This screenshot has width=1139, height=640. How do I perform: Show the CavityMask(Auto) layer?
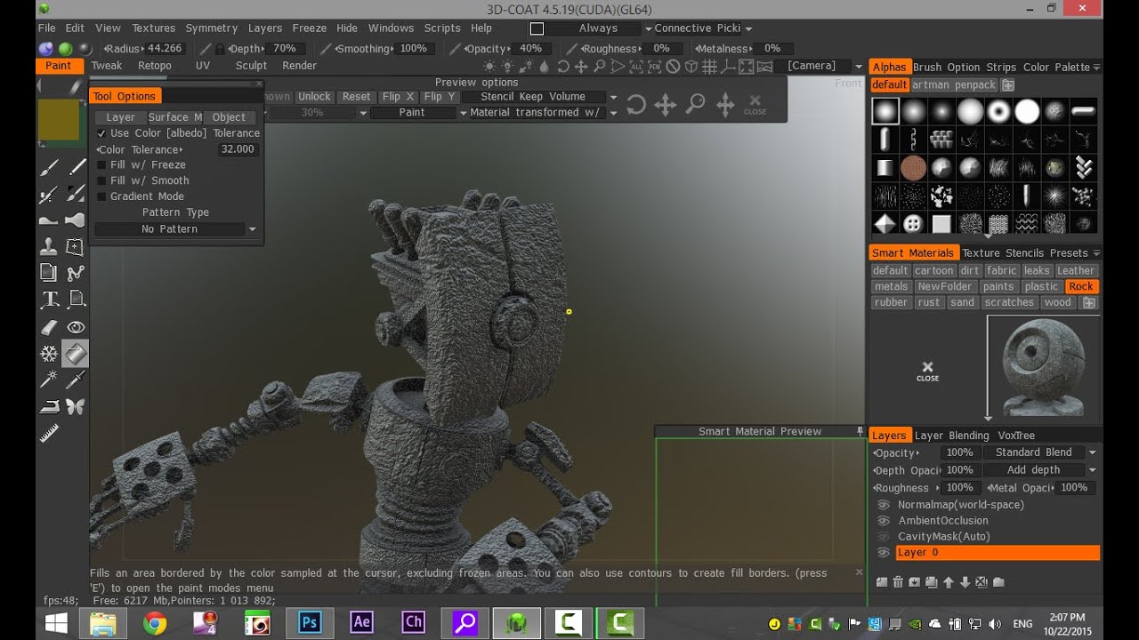884,537
